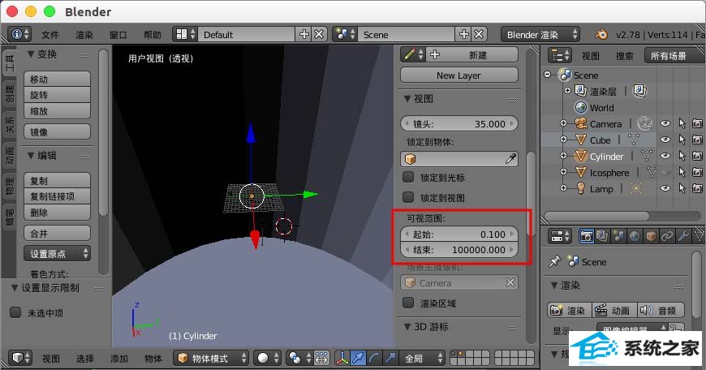The width and height of the screenshot is (706, 370).
Task: Open the 设置原点 dropdown
Action: (x=57, y=254)
